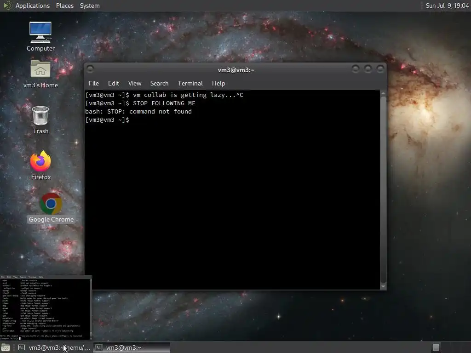The image size is (471, 353).
Task: Click the clock showing Sun Jul 9, 19:04
Action: coord(447,6)
